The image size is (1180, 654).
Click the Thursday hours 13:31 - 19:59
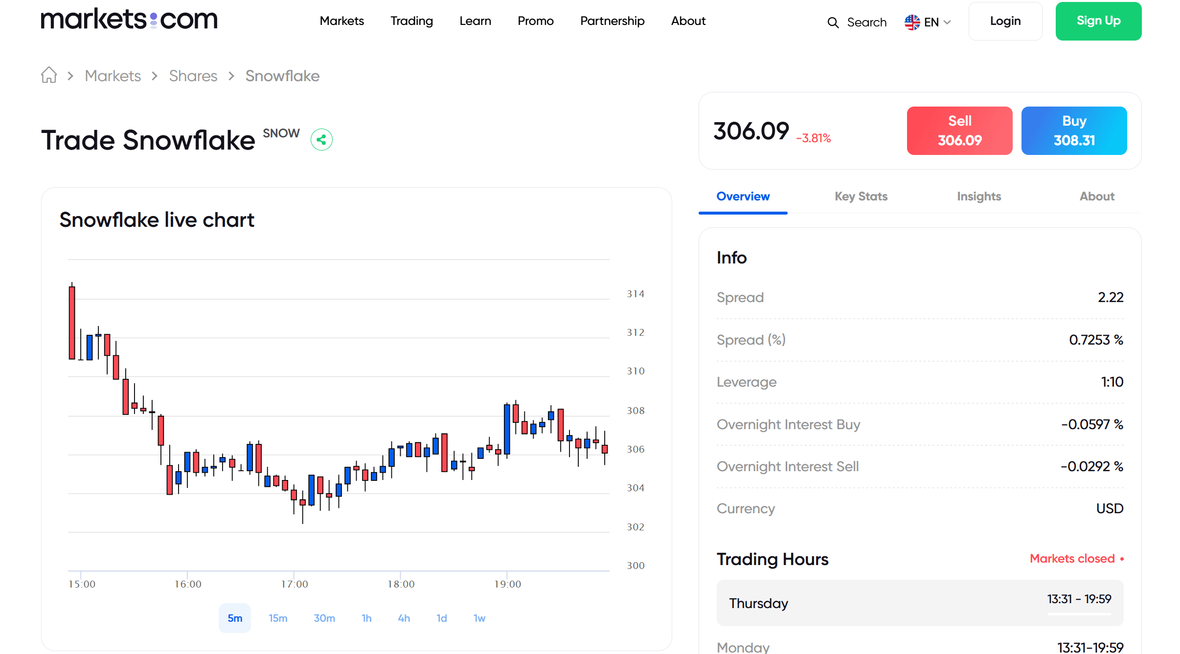[1079, 599]
